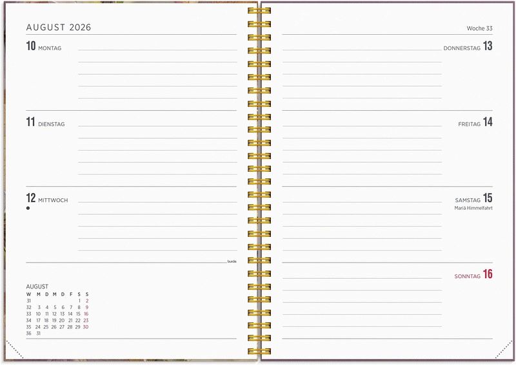Select the SAMSTAG day label
This screenshot has width=516, height=365.
point(468,200)
